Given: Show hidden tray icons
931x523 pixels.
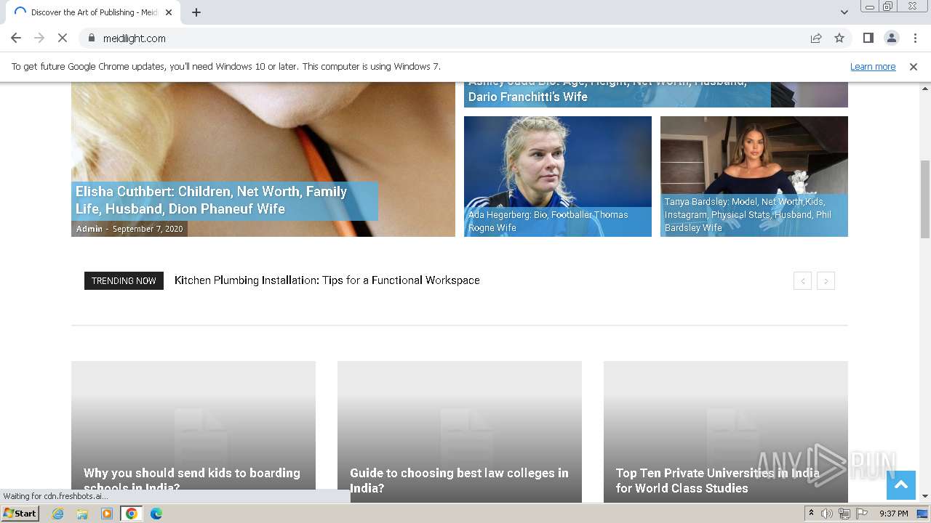Looking at the screenshot, I should click(x=811, y=513).
